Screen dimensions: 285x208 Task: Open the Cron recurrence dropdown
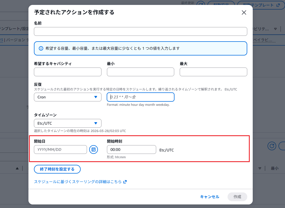[x=68, y=97]
